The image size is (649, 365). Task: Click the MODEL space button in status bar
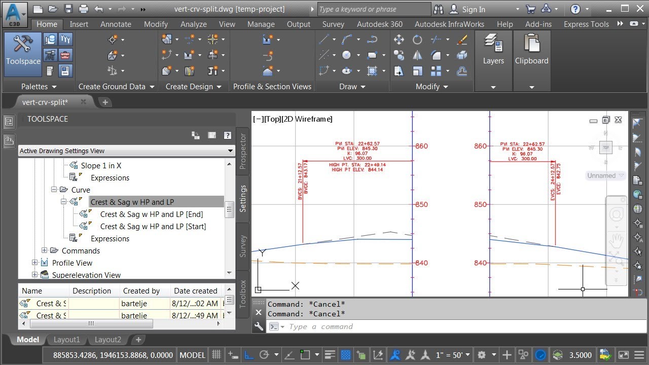coord(193,355)
